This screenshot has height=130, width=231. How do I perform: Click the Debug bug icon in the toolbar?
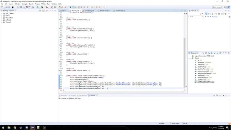[x=33, y=7]
